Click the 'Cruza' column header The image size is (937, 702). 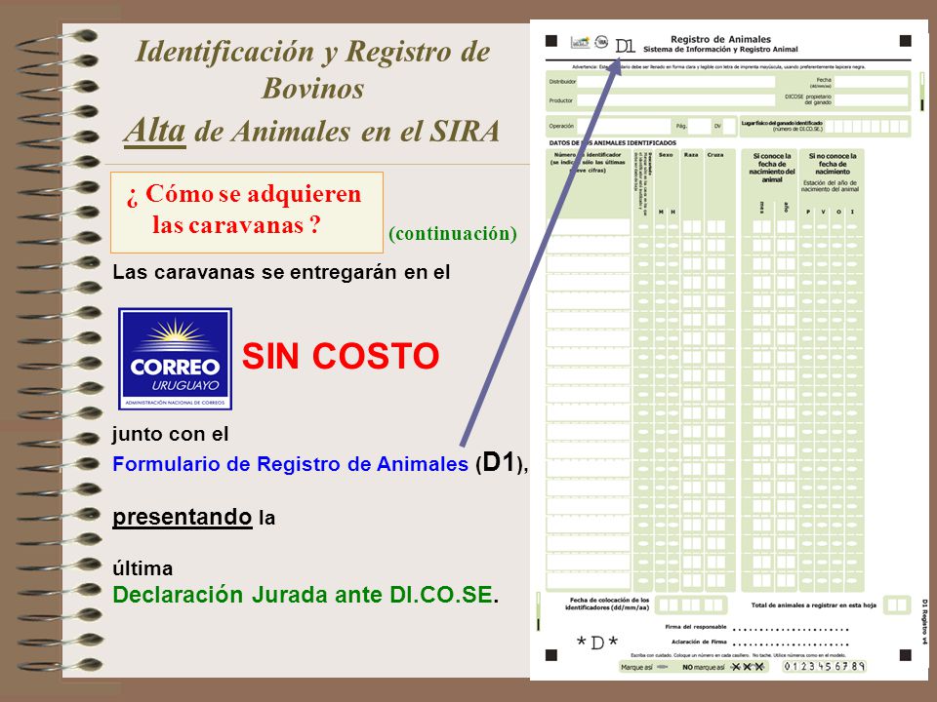[715, 155]
